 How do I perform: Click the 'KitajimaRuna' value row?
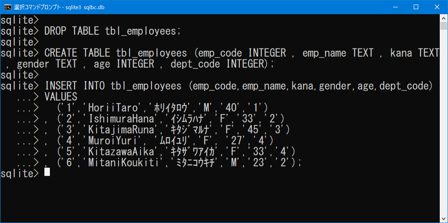167,130
